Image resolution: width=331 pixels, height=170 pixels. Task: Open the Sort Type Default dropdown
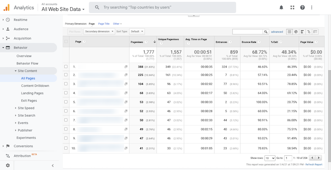coord(137,31)
